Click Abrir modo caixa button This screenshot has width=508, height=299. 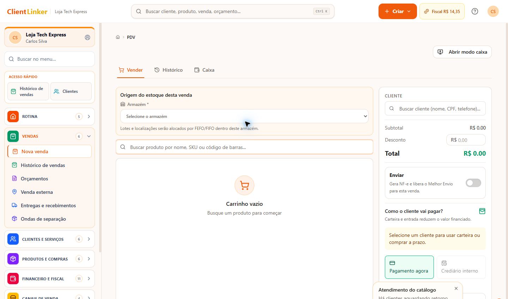click(x=462, y=52)
